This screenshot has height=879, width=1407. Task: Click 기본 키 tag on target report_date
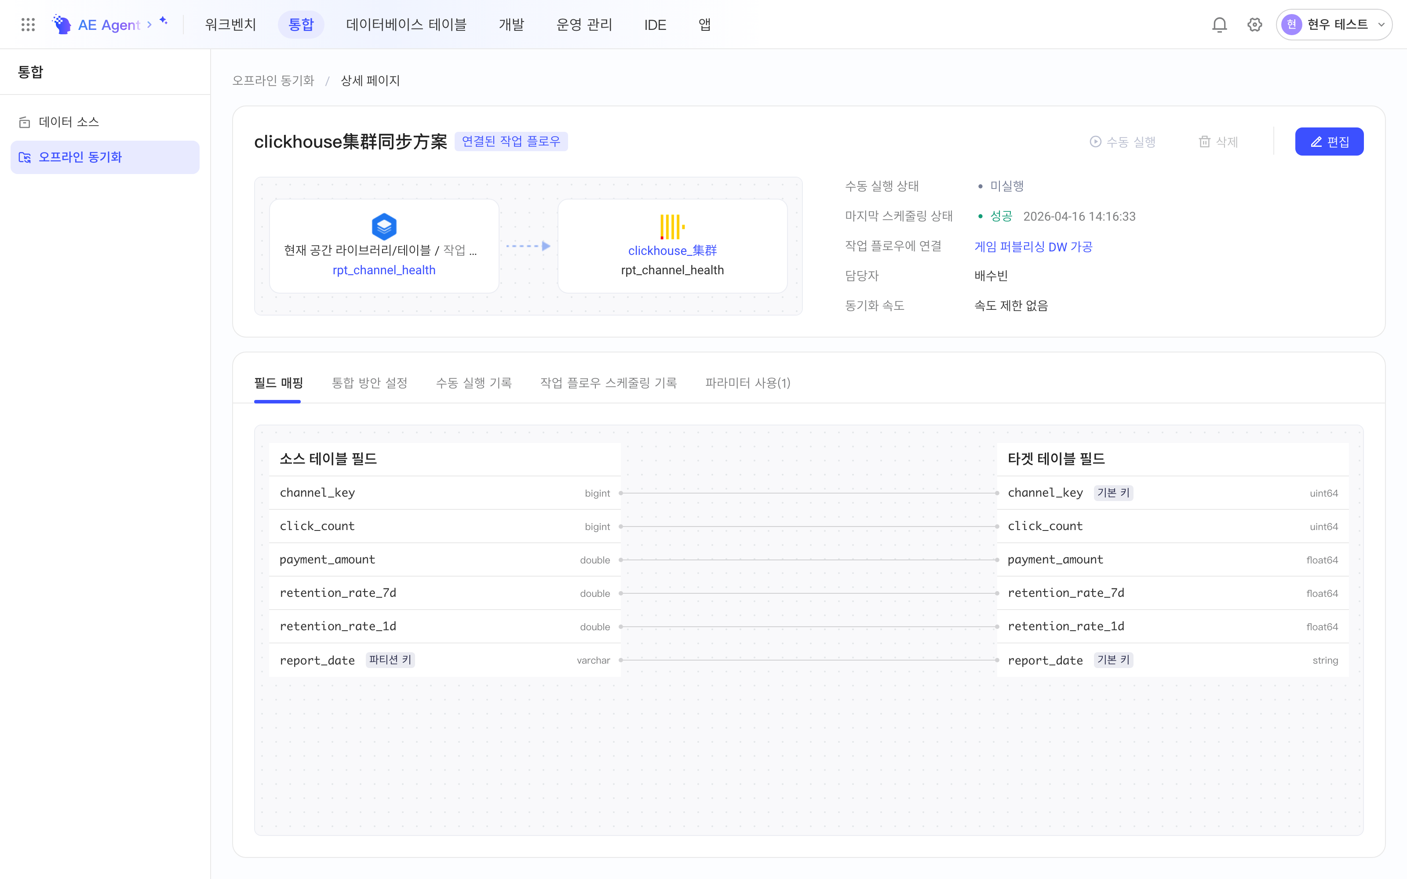click(x=1113, y=660)
